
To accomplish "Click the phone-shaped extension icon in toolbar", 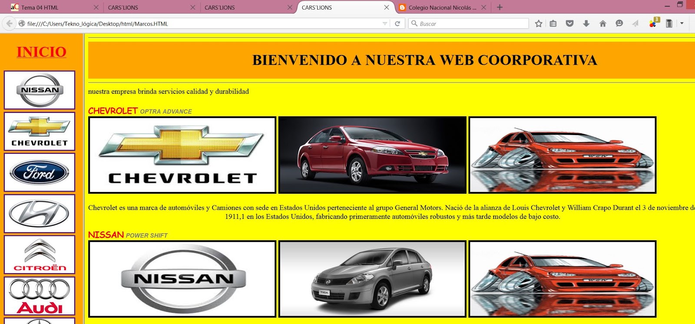I will [669, 23].
